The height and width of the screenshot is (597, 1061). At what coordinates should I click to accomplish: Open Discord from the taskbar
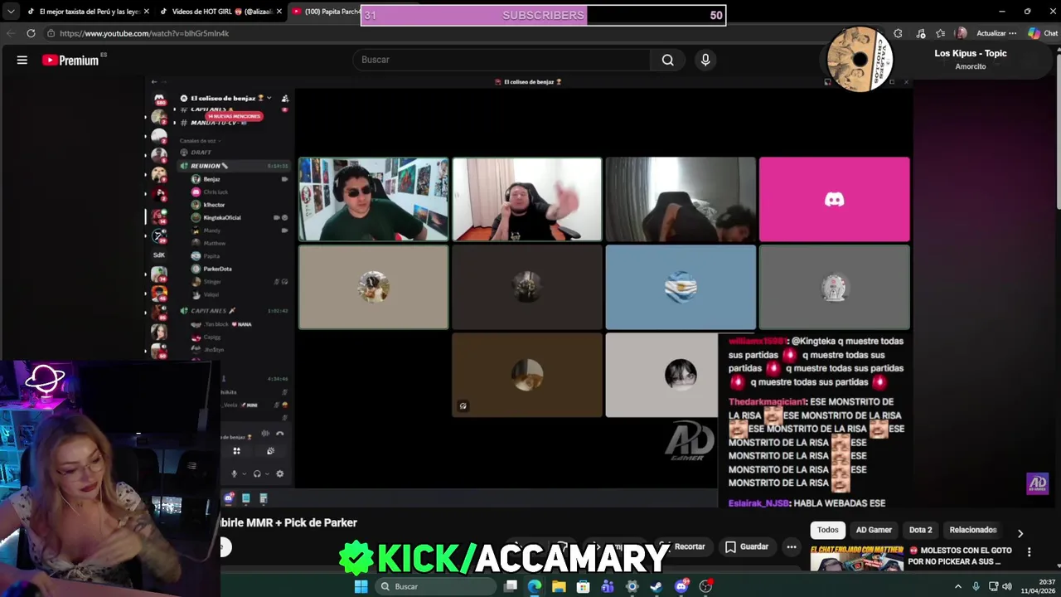click(681, 586)
